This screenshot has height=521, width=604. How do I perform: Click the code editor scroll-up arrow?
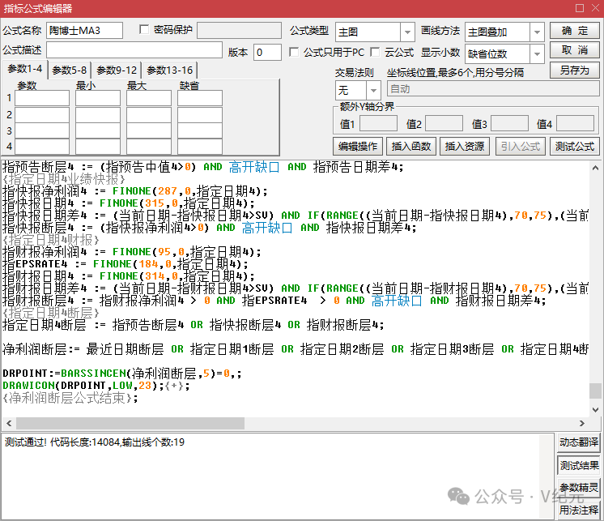coord(595,168)
